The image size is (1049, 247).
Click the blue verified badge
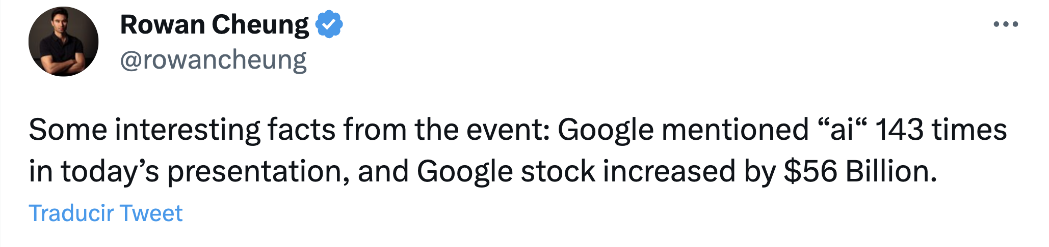[329, 24]
